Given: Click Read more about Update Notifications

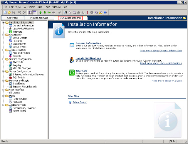Looking at the screenshot, I should tap(161, 63).
